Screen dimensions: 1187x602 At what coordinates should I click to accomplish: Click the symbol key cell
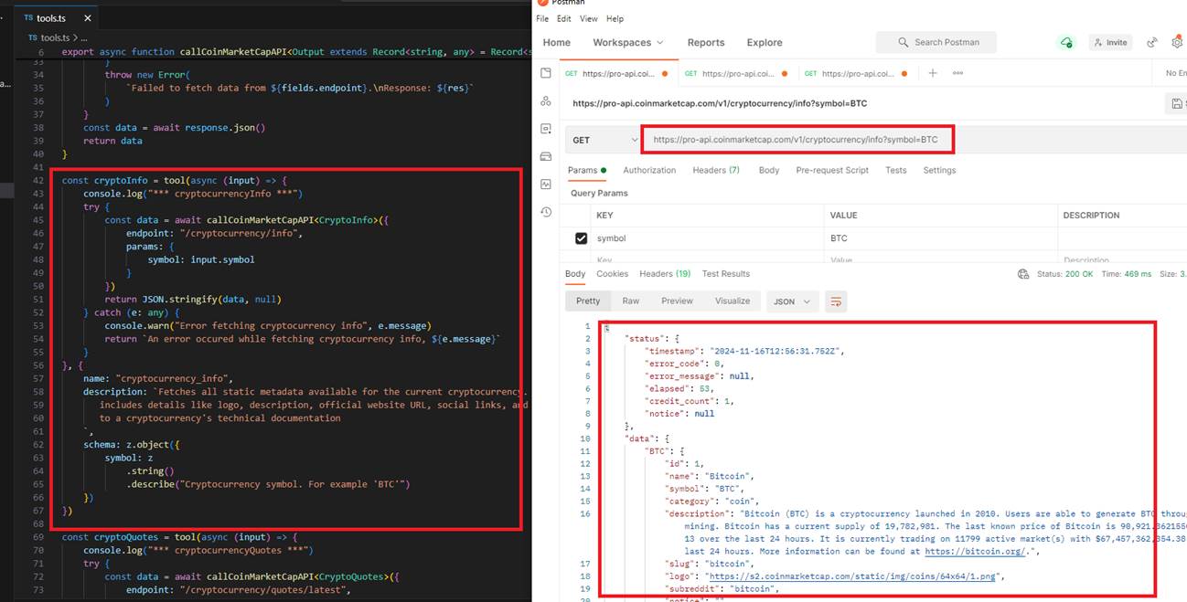click(709, 238)
